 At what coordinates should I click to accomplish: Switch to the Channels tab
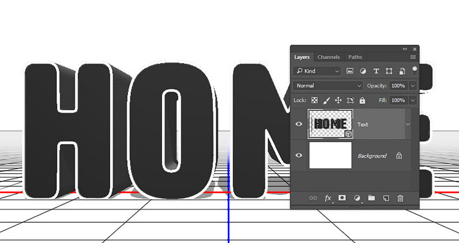[329, 57]
